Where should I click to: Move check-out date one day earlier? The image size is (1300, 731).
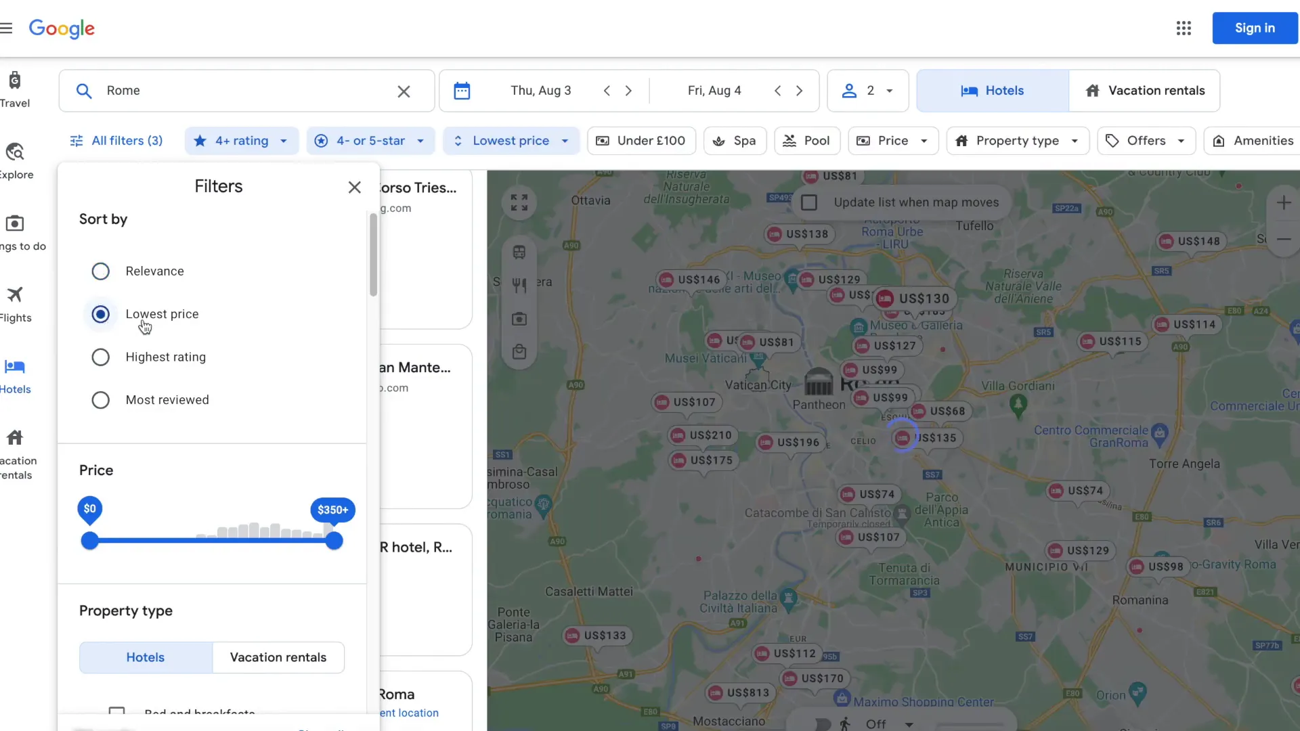pos(777,91)
